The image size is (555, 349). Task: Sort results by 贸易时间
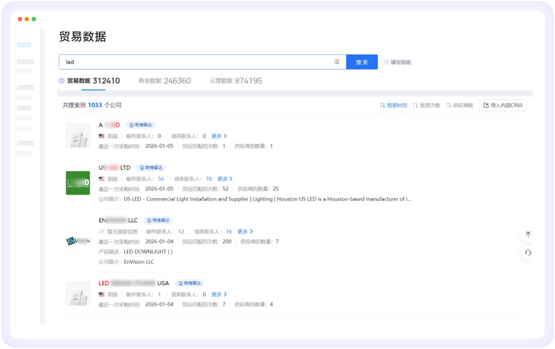(x=393, y=105)
